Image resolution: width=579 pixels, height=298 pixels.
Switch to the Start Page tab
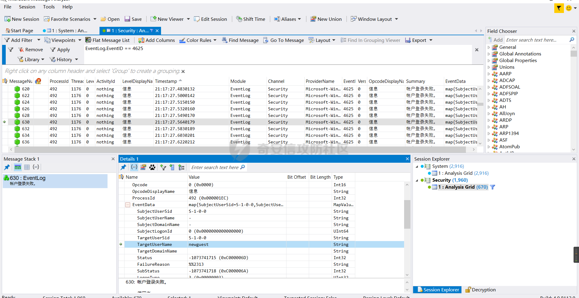point(19,30)
